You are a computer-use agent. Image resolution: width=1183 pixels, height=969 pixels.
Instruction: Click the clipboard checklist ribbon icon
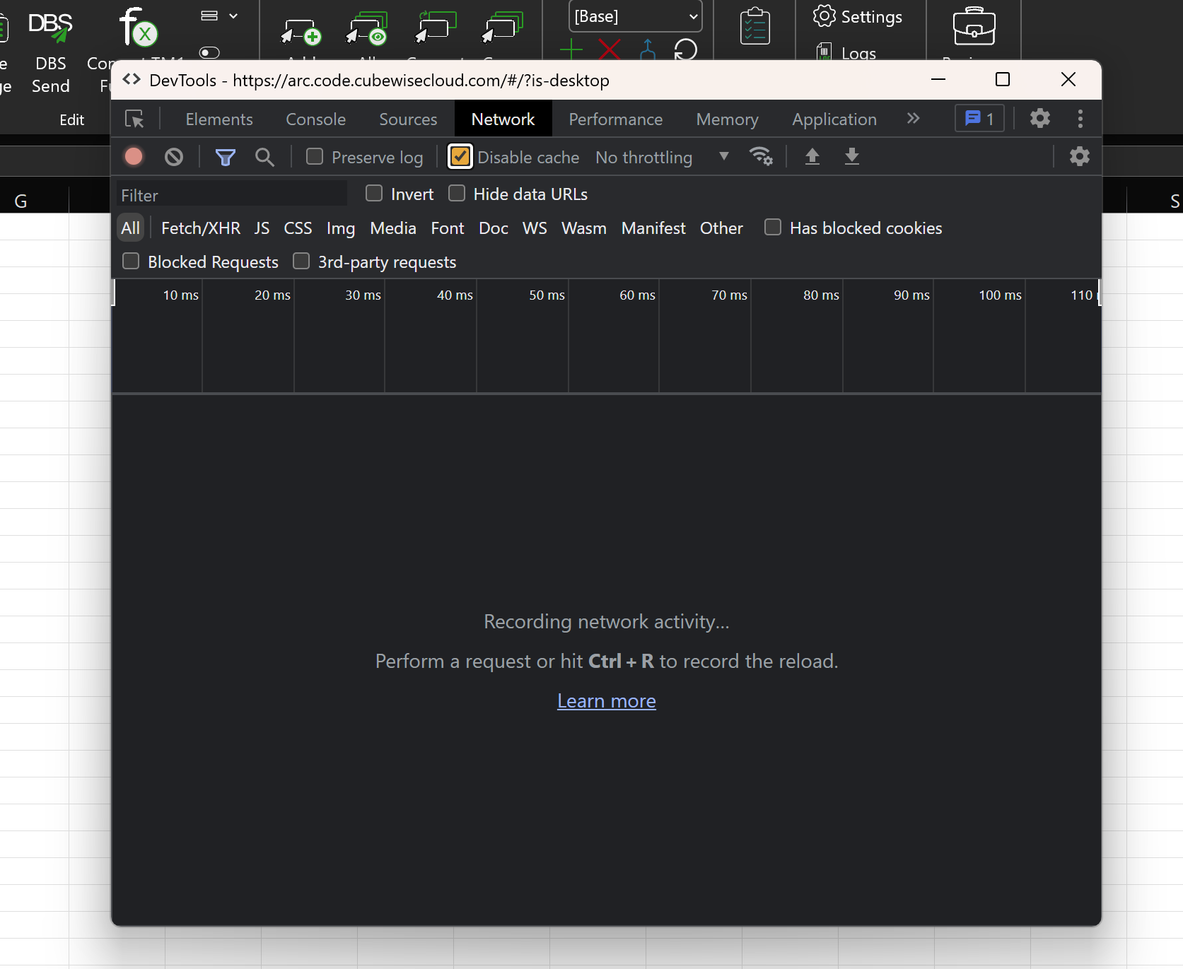click(755, 26)
